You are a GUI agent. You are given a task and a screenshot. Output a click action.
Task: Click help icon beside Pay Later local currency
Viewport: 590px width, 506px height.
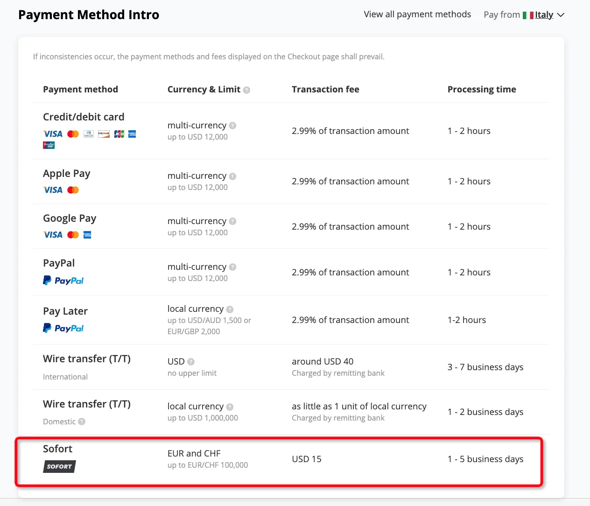[230, 309]
